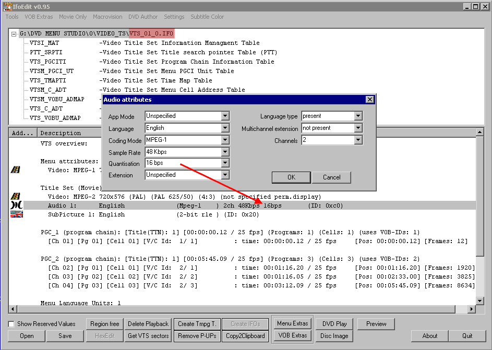Click the Delete Playback button
492x350 pixels.
pyautogui.click(x=148, y=323)
